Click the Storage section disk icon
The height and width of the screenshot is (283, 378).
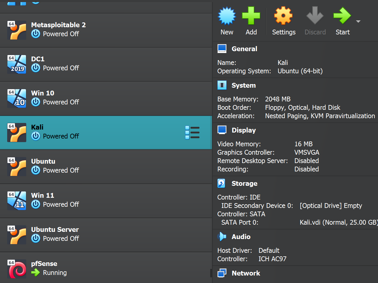222,183
